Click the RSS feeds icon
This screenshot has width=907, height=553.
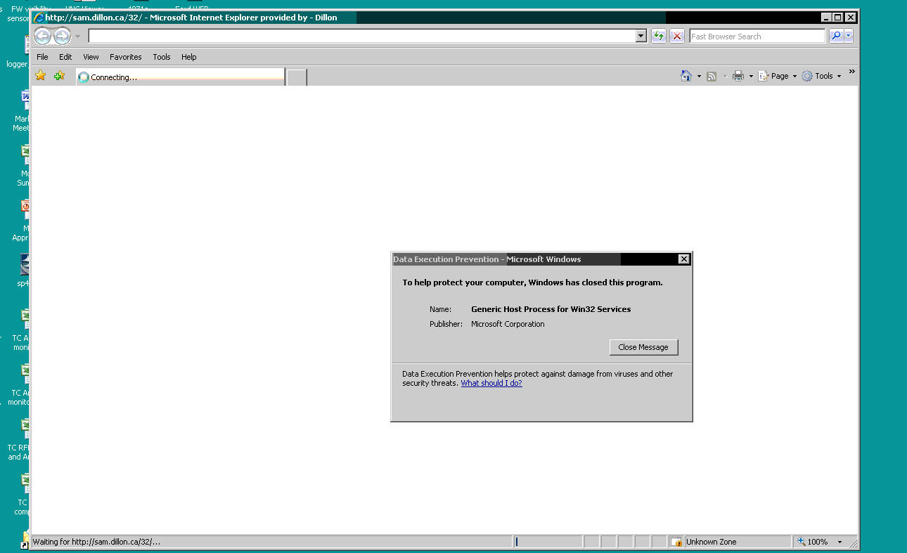point(712,76)
